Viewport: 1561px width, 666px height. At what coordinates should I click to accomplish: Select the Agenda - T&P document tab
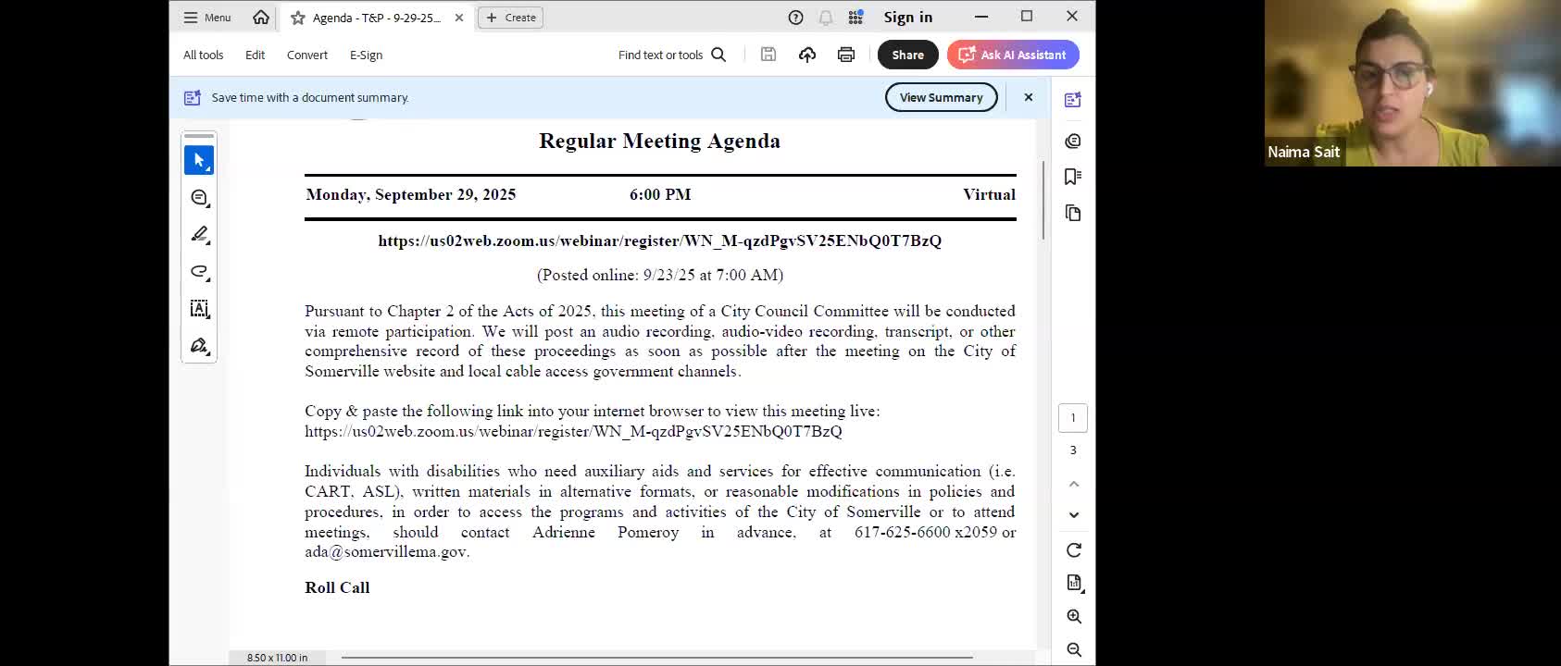(377, 18)
